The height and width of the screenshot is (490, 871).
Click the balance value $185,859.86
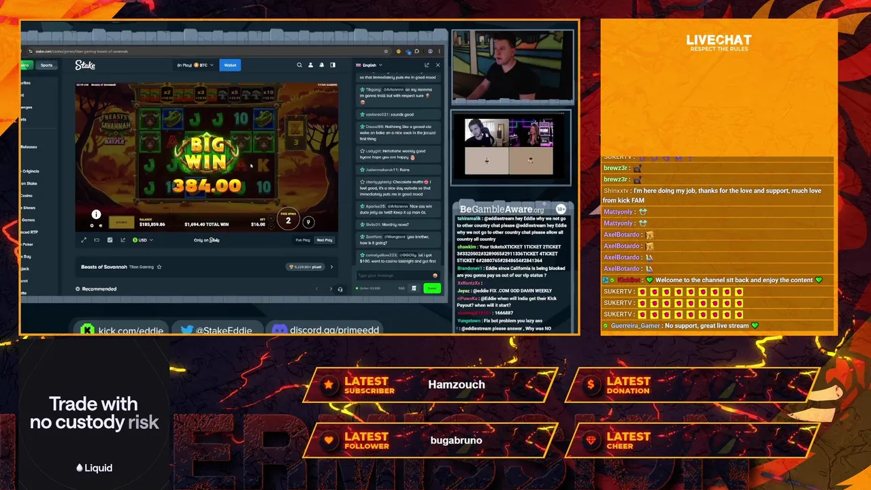pyautogui.click(x=152, y=225)
